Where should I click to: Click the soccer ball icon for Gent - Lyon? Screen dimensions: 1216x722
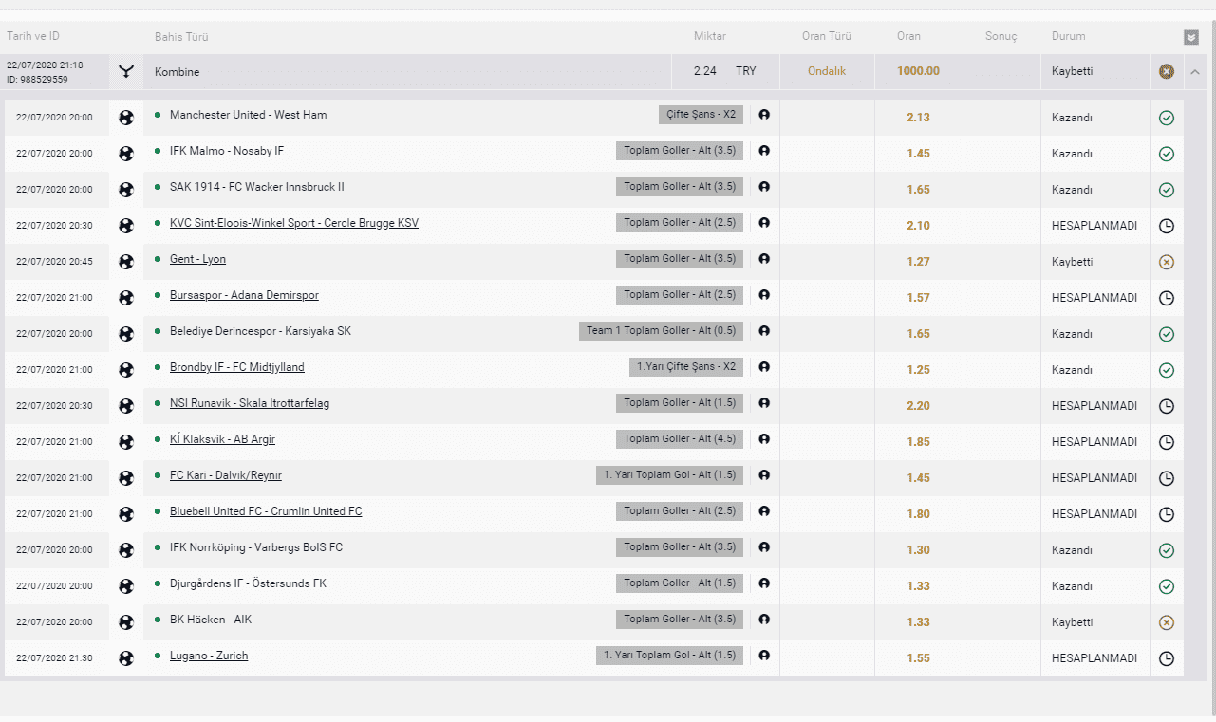point(126,262)
